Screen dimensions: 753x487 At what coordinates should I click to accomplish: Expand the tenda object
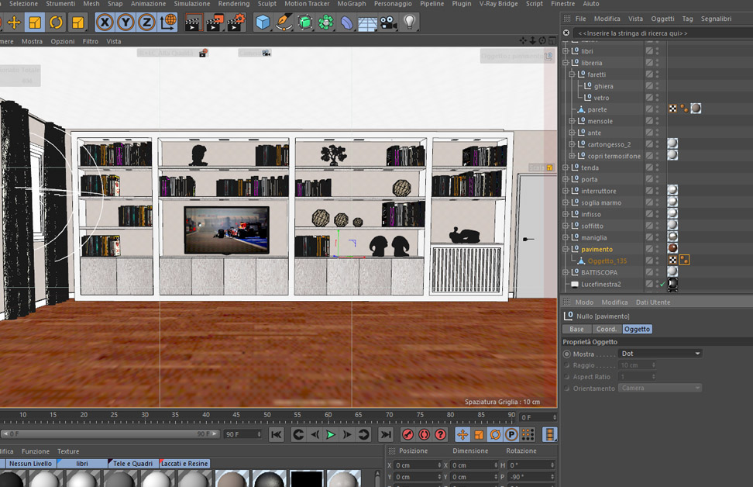[x=566, y=168]
